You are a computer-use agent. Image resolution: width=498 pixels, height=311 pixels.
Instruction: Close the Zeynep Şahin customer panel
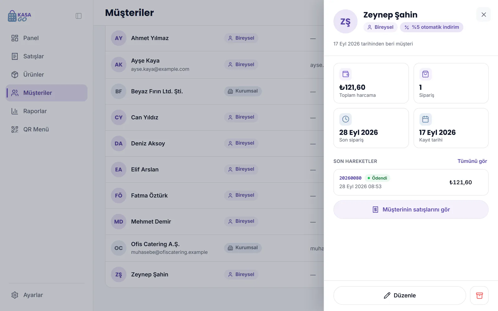(484, 15)
